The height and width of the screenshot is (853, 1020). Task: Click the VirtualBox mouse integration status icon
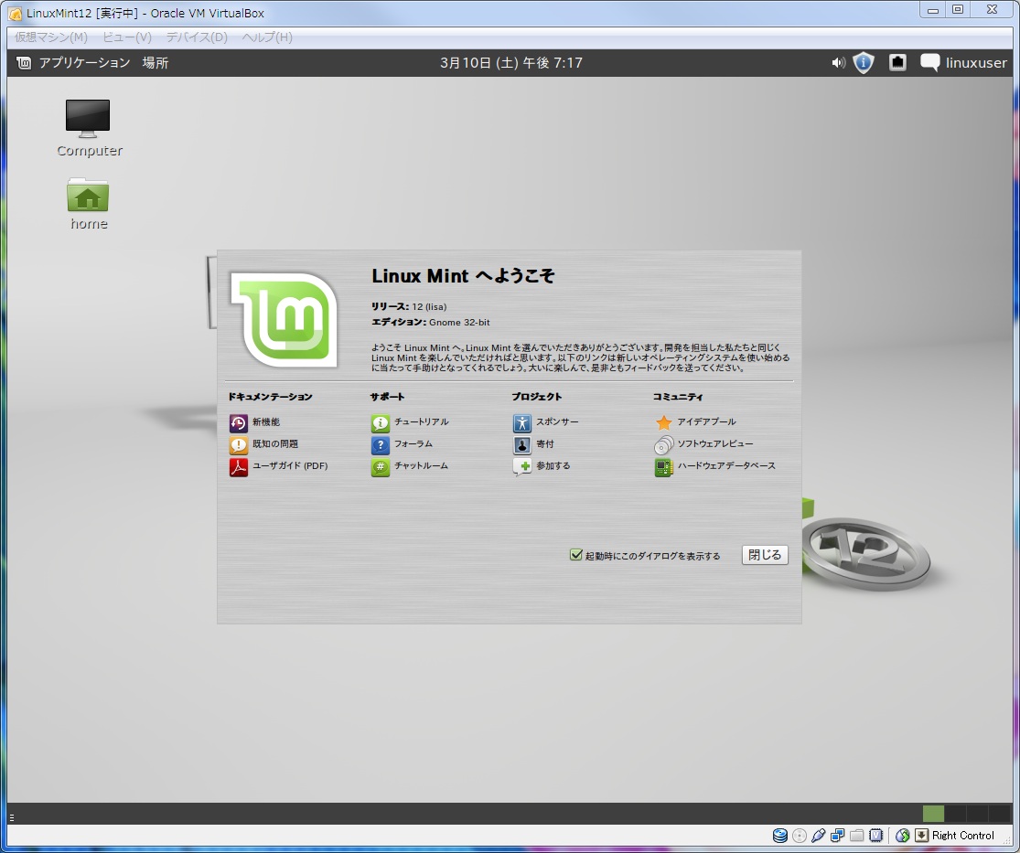tap(902, 836)
